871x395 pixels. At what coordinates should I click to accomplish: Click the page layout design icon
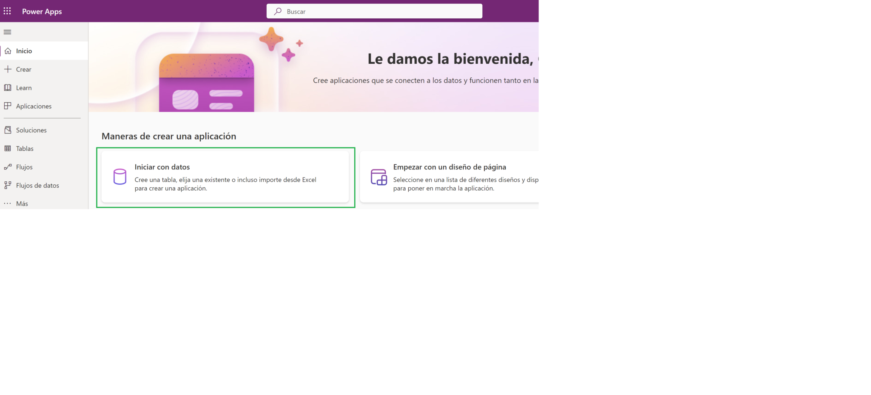click(379, 177)
